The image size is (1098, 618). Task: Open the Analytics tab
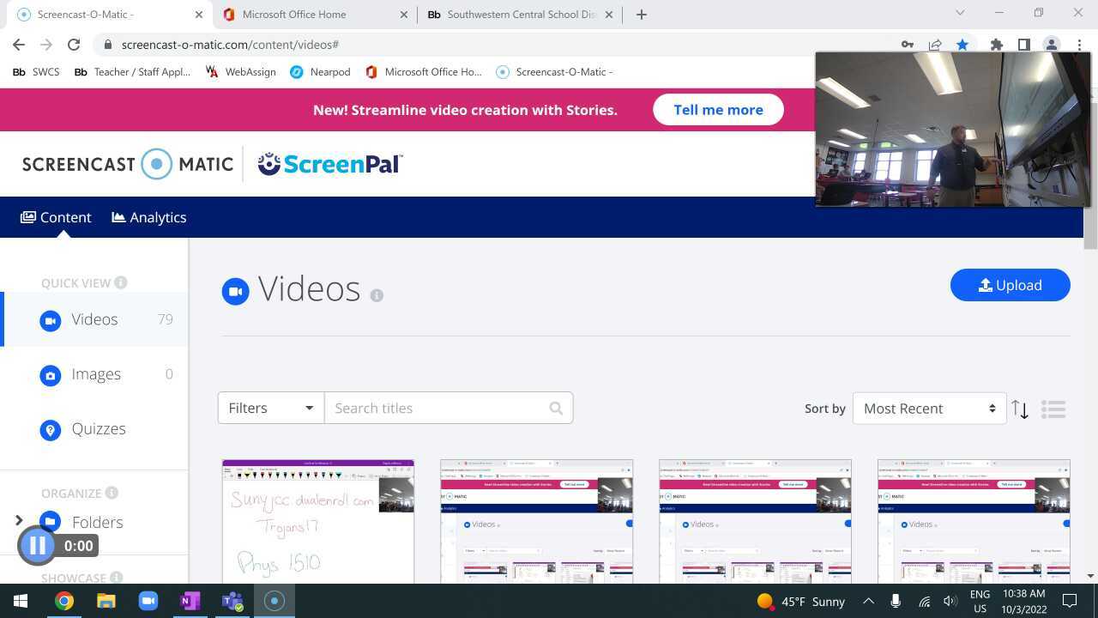pyautogui.click(x=149, y=217)
